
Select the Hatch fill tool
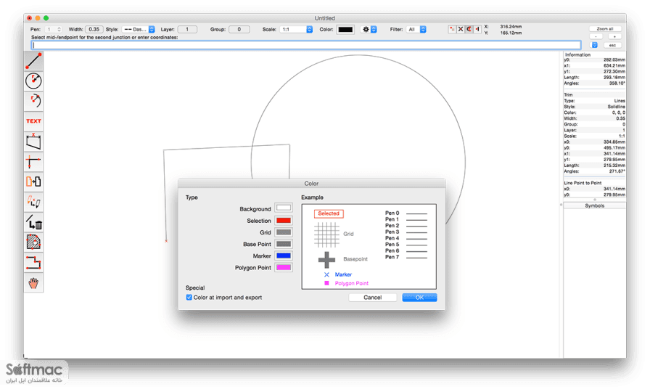[x=33, y=242]
